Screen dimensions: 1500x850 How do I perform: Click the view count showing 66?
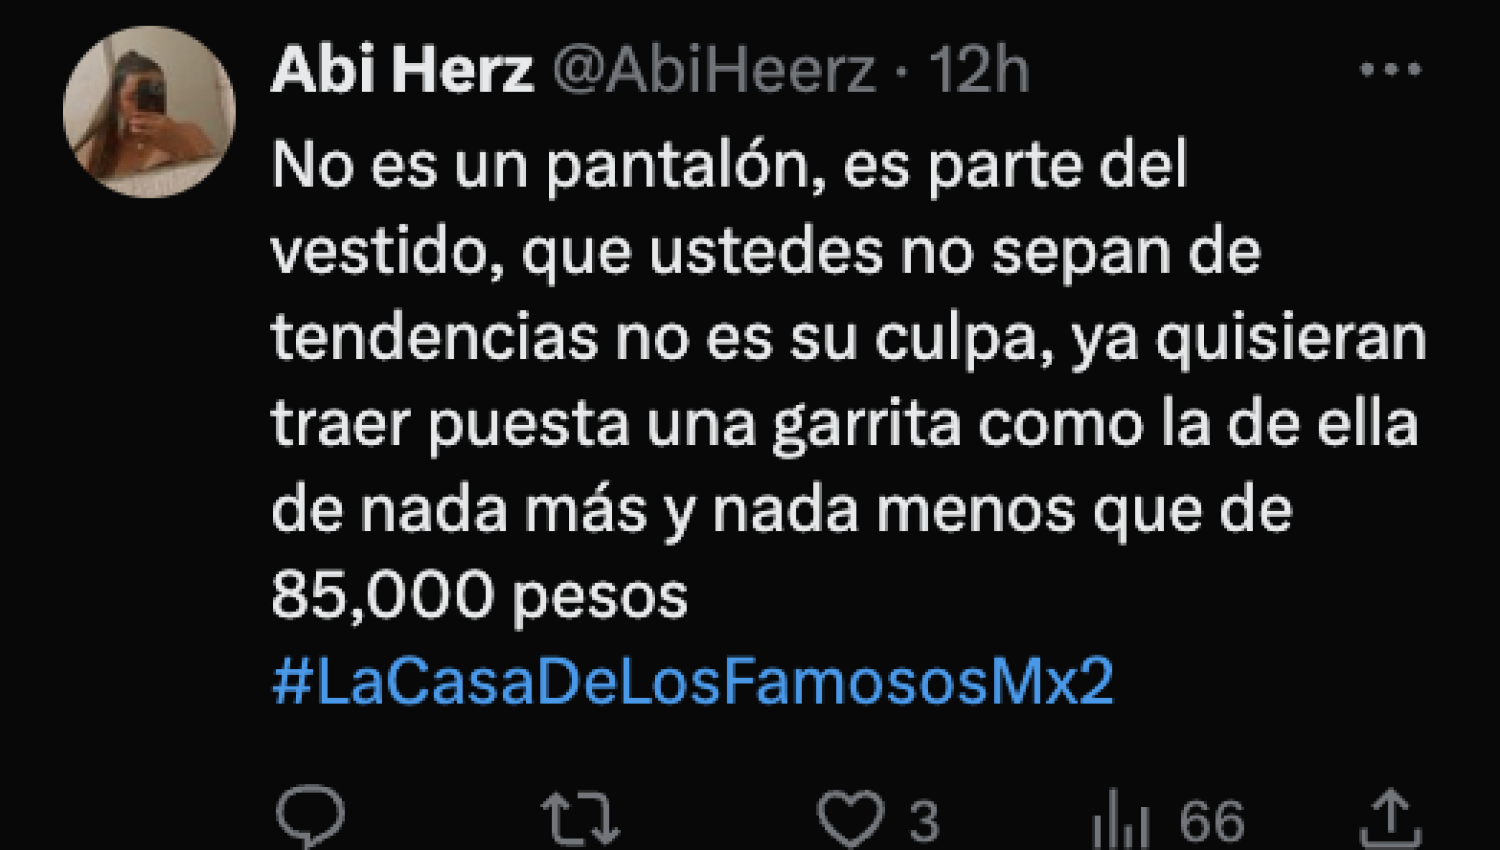pyautogui.click(x=1213, y=820)
